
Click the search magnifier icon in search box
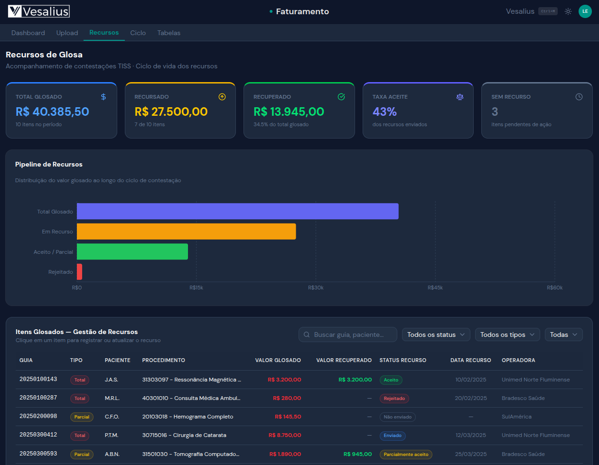(307, 335)
